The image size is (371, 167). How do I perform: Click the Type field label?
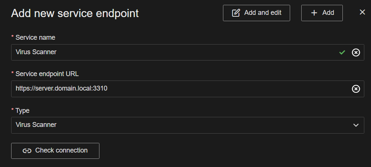22,110
